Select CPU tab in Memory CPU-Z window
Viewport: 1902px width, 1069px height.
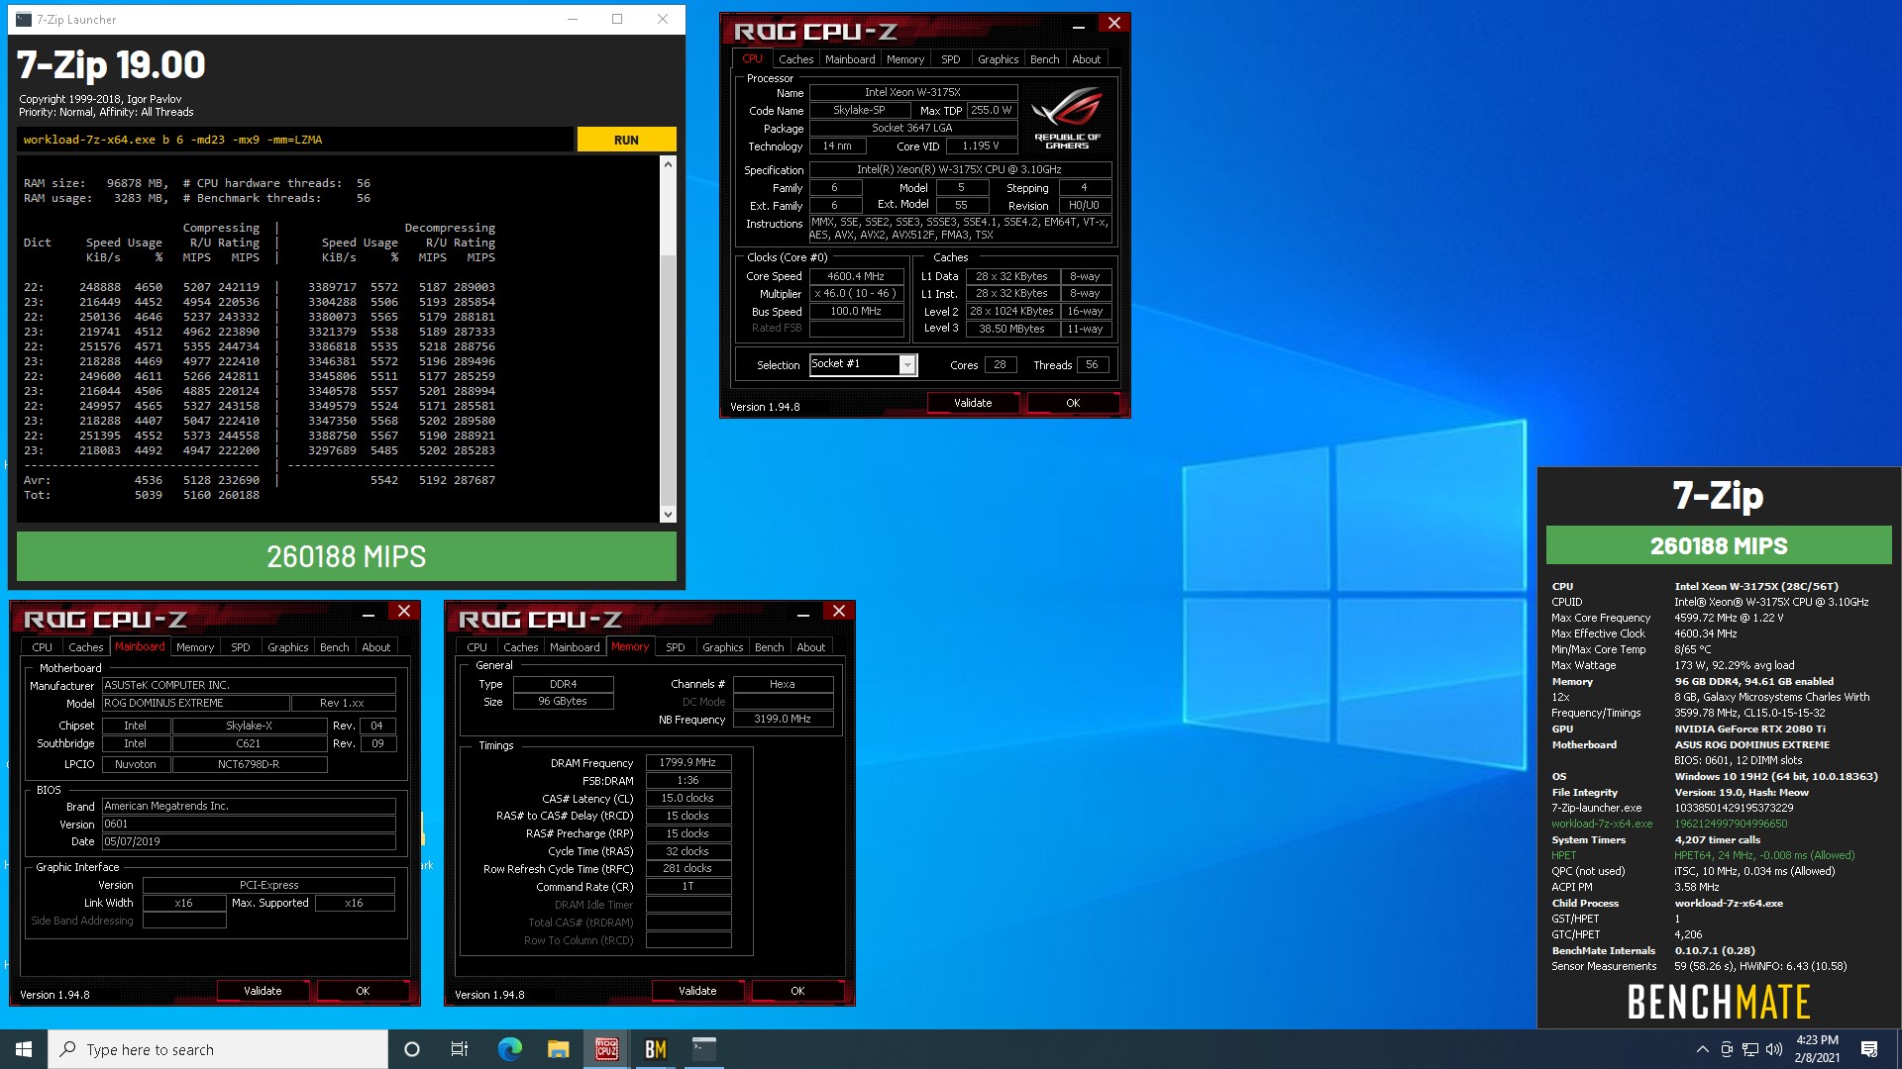(476, 647)
